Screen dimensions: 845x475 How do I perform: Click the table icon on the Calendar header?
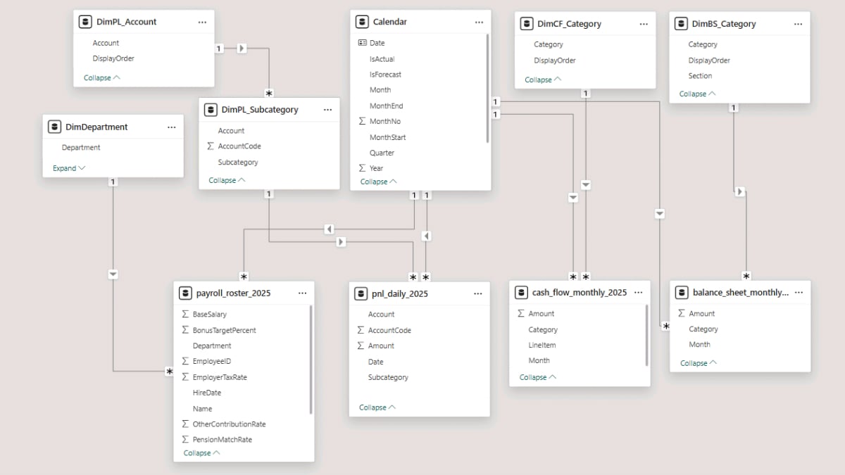(362, 22)
